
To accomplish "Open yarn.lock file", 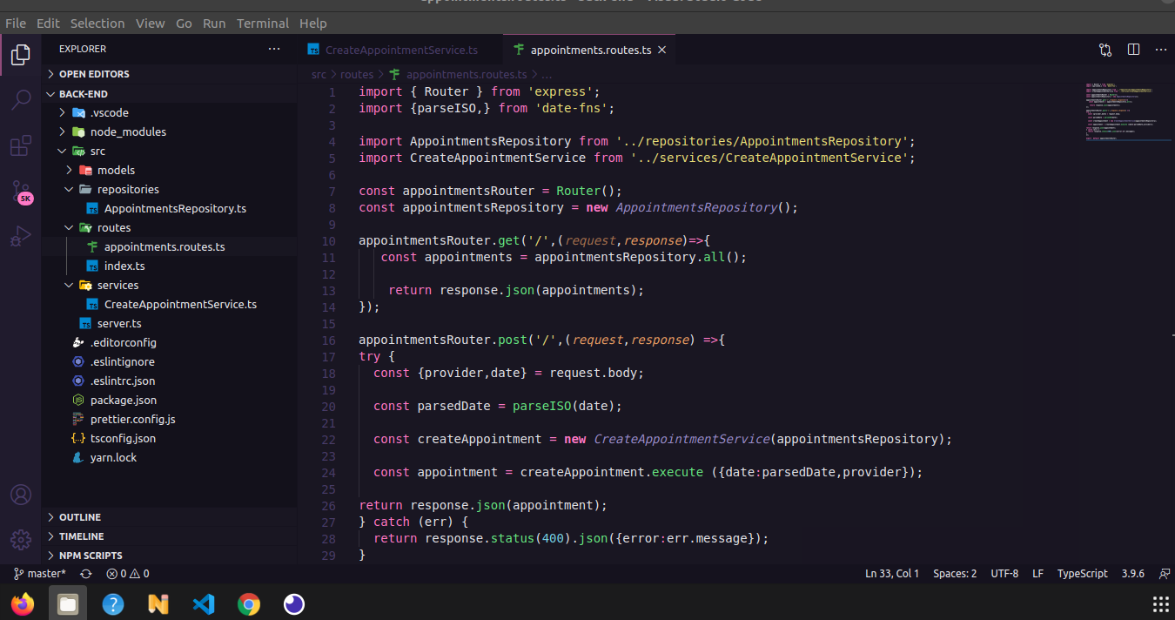I will (x=169, y=457).
